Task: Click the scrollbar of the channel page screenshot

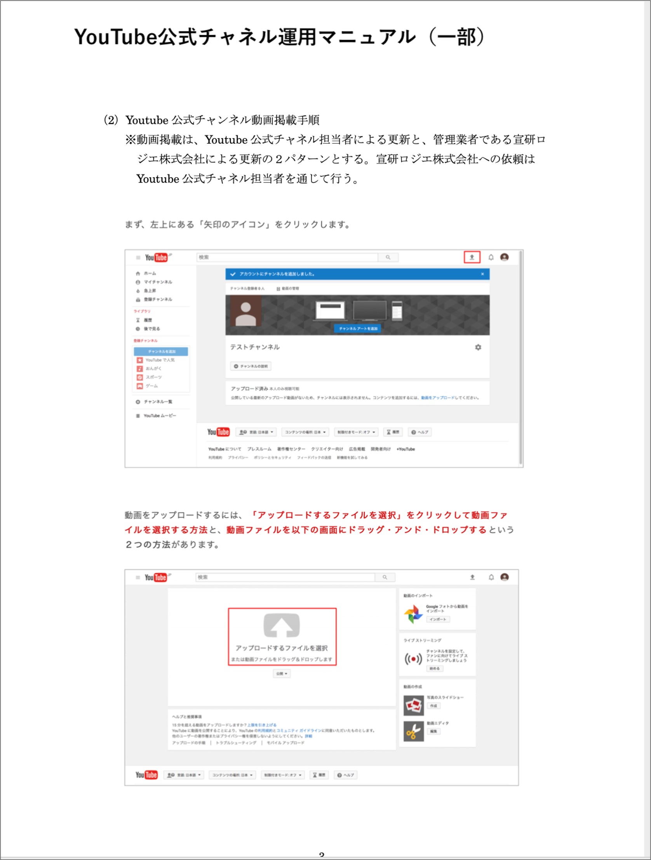Action: pos(521,358)
